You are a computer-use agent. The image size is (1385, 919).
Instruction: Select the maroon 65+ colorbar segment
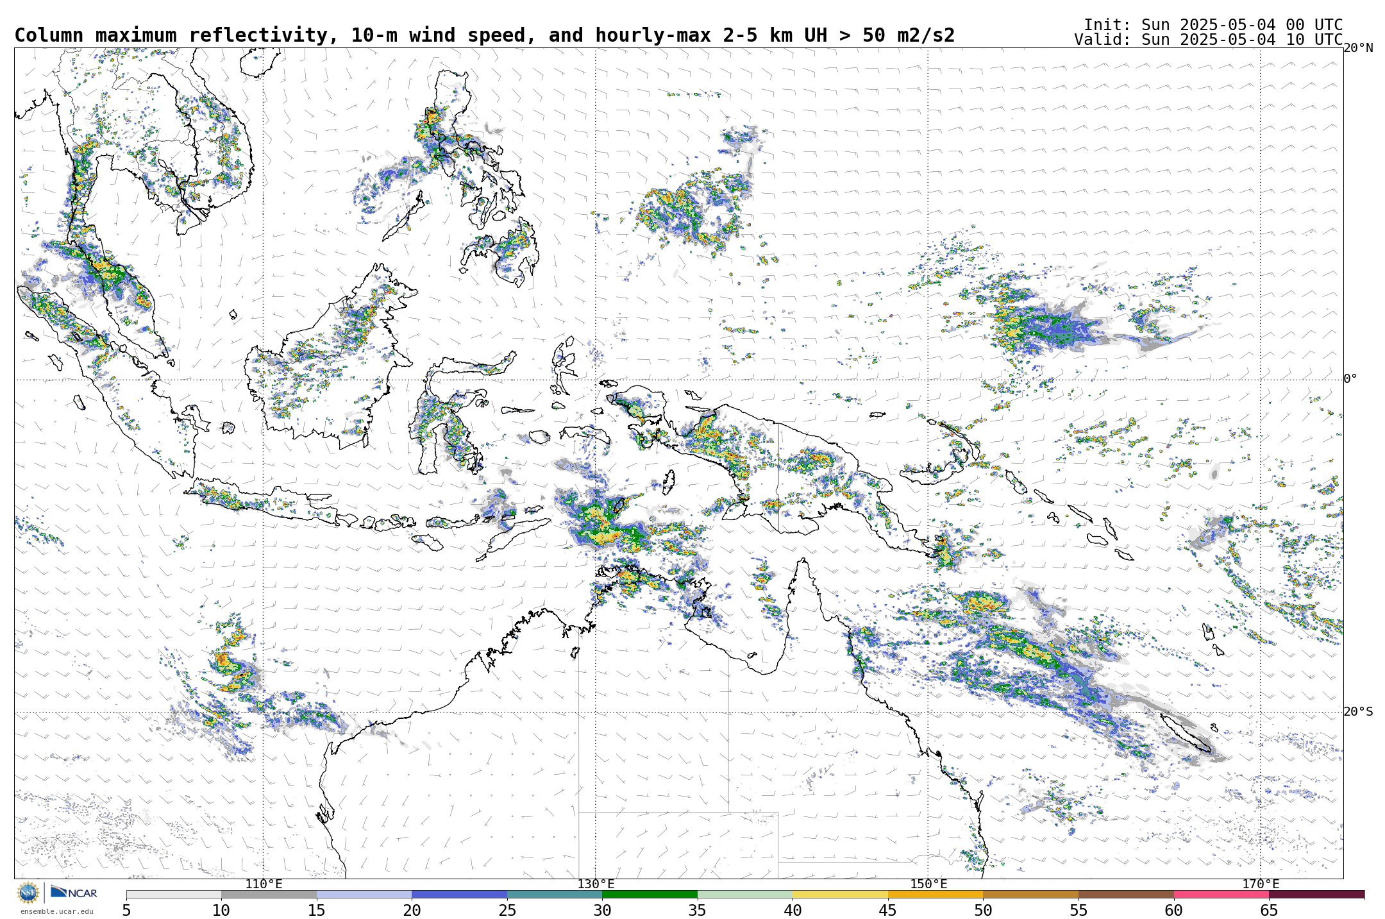point(1316,894)
